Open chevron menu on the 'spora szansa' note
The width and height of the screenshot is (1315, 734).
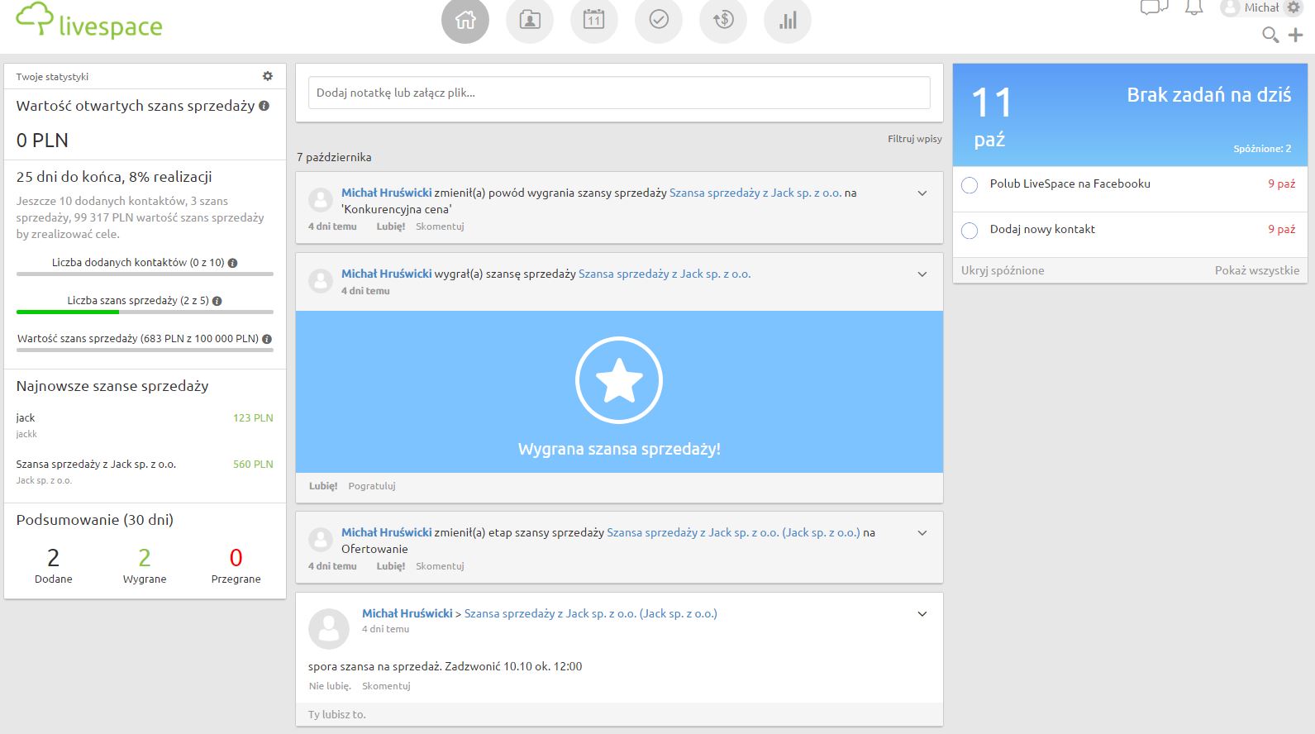coord(922,614)
